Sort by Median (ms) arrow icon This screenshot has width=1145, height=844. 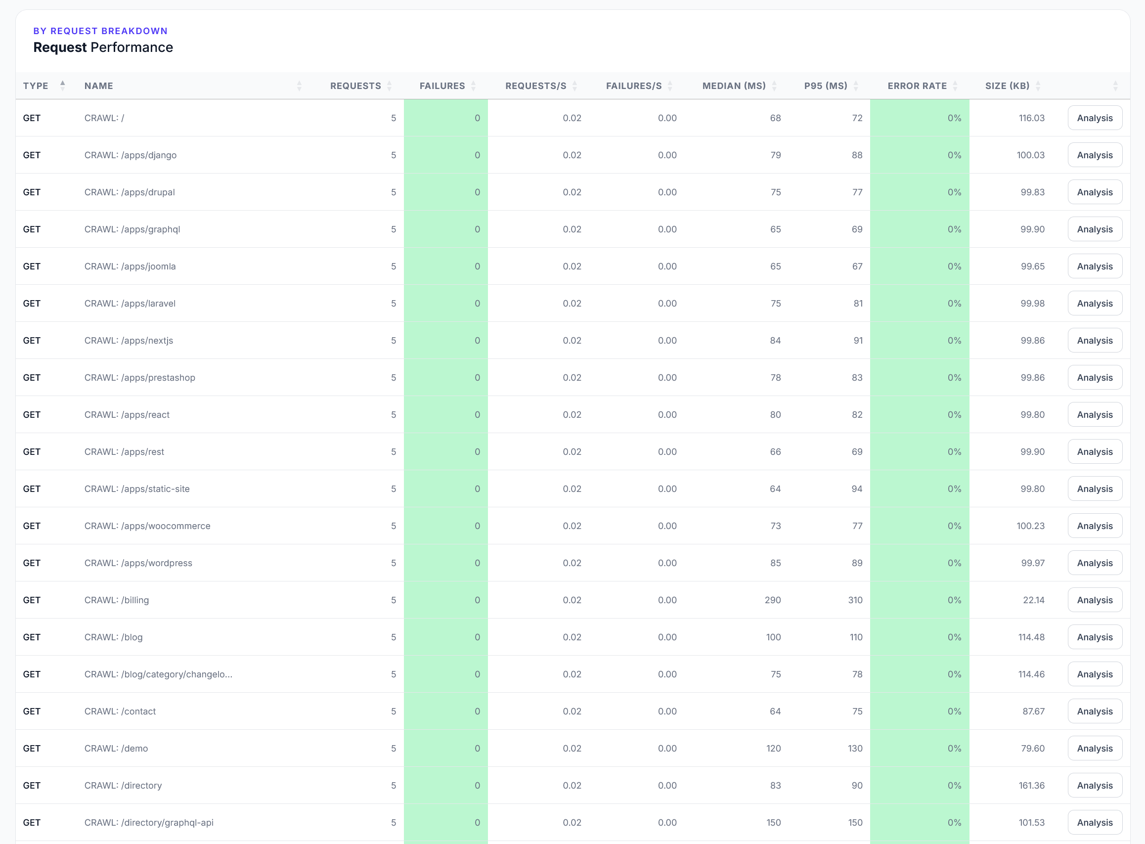(774, 86)
